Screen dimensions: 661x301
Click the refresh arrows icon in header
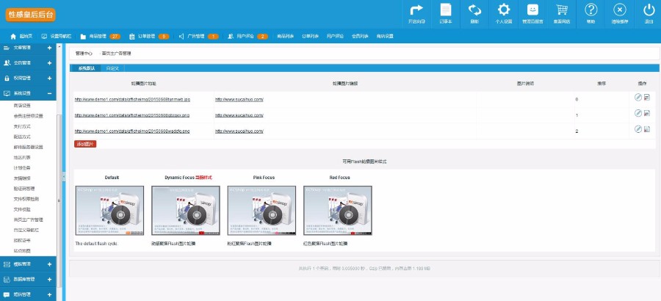click(474, 10)
